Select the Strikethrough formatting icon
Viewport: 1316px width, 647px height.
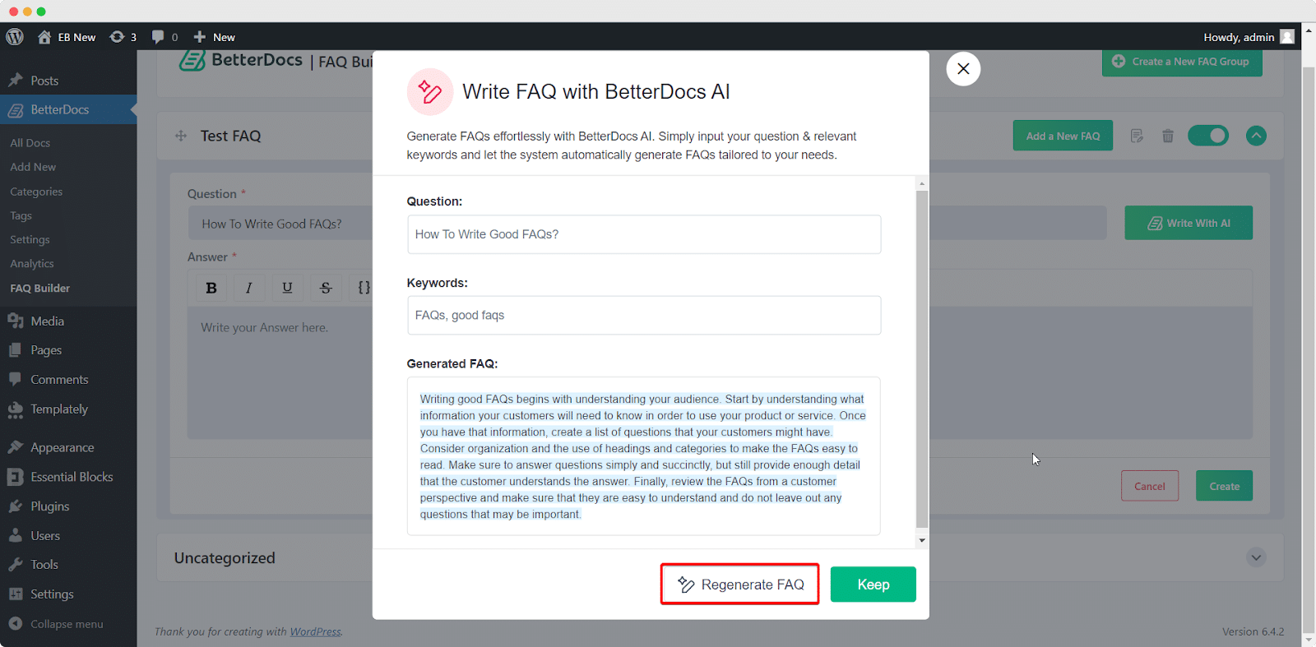325,287
